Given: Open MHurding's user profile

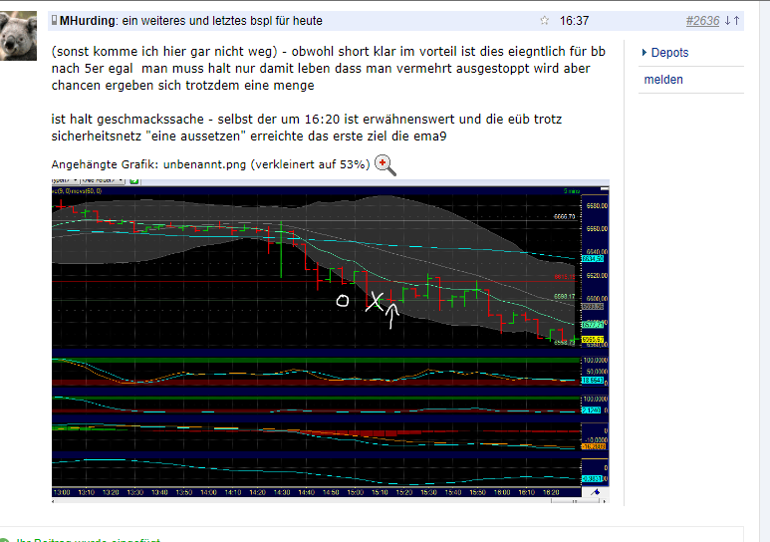Looking at the screenshot, I should tap(88, 21).
